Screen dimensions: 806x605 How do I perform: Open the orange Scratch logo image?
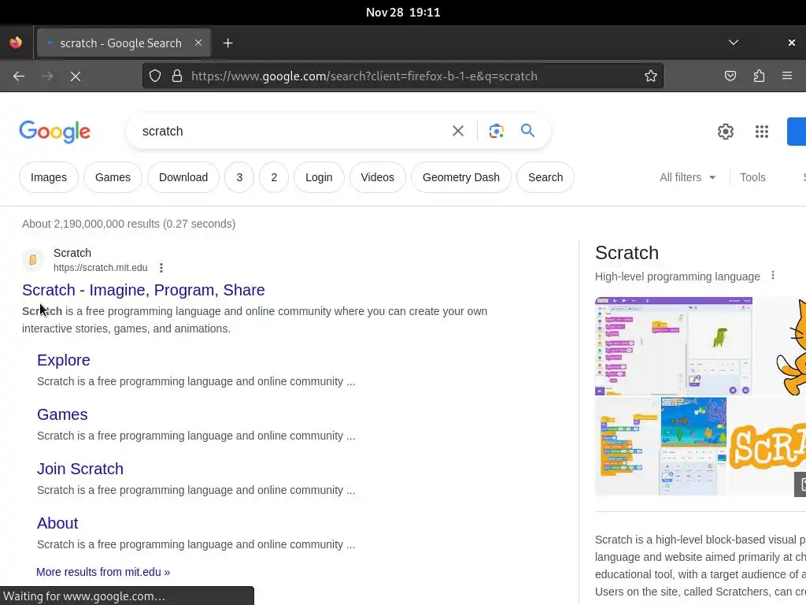pos(767,447)
